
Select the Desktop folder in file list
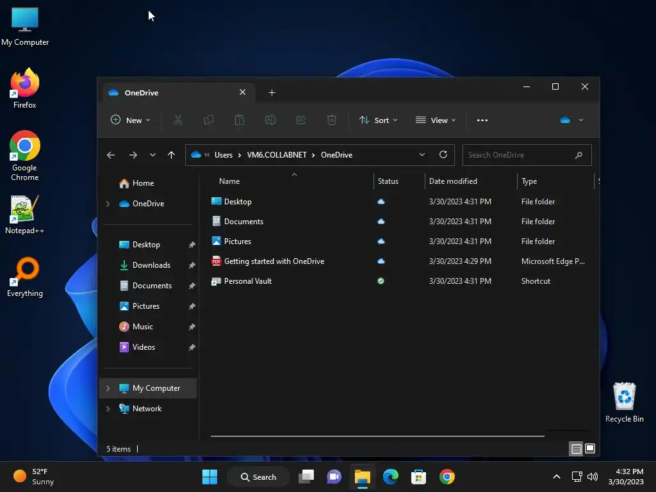click(x=238, y=202)
